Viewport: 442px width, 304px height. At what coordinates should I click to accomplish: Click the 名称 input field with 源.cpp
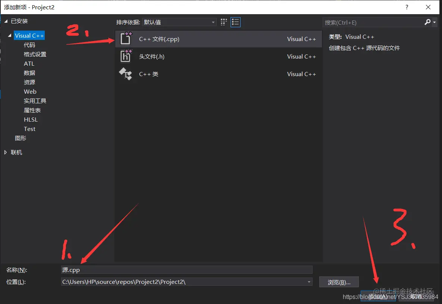186,270
